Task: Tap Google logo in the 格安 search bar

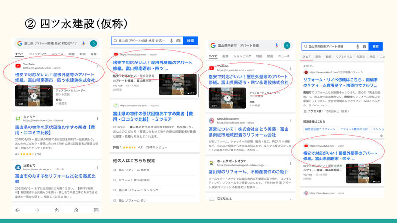Action: 20,43
